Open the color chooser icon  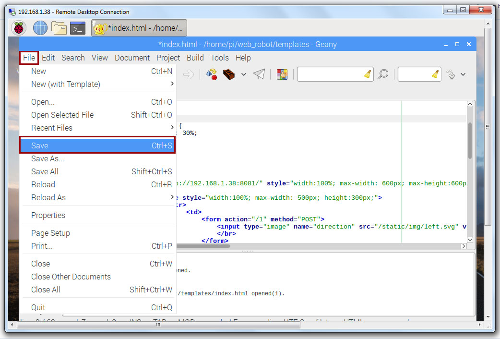pos(282,74)
